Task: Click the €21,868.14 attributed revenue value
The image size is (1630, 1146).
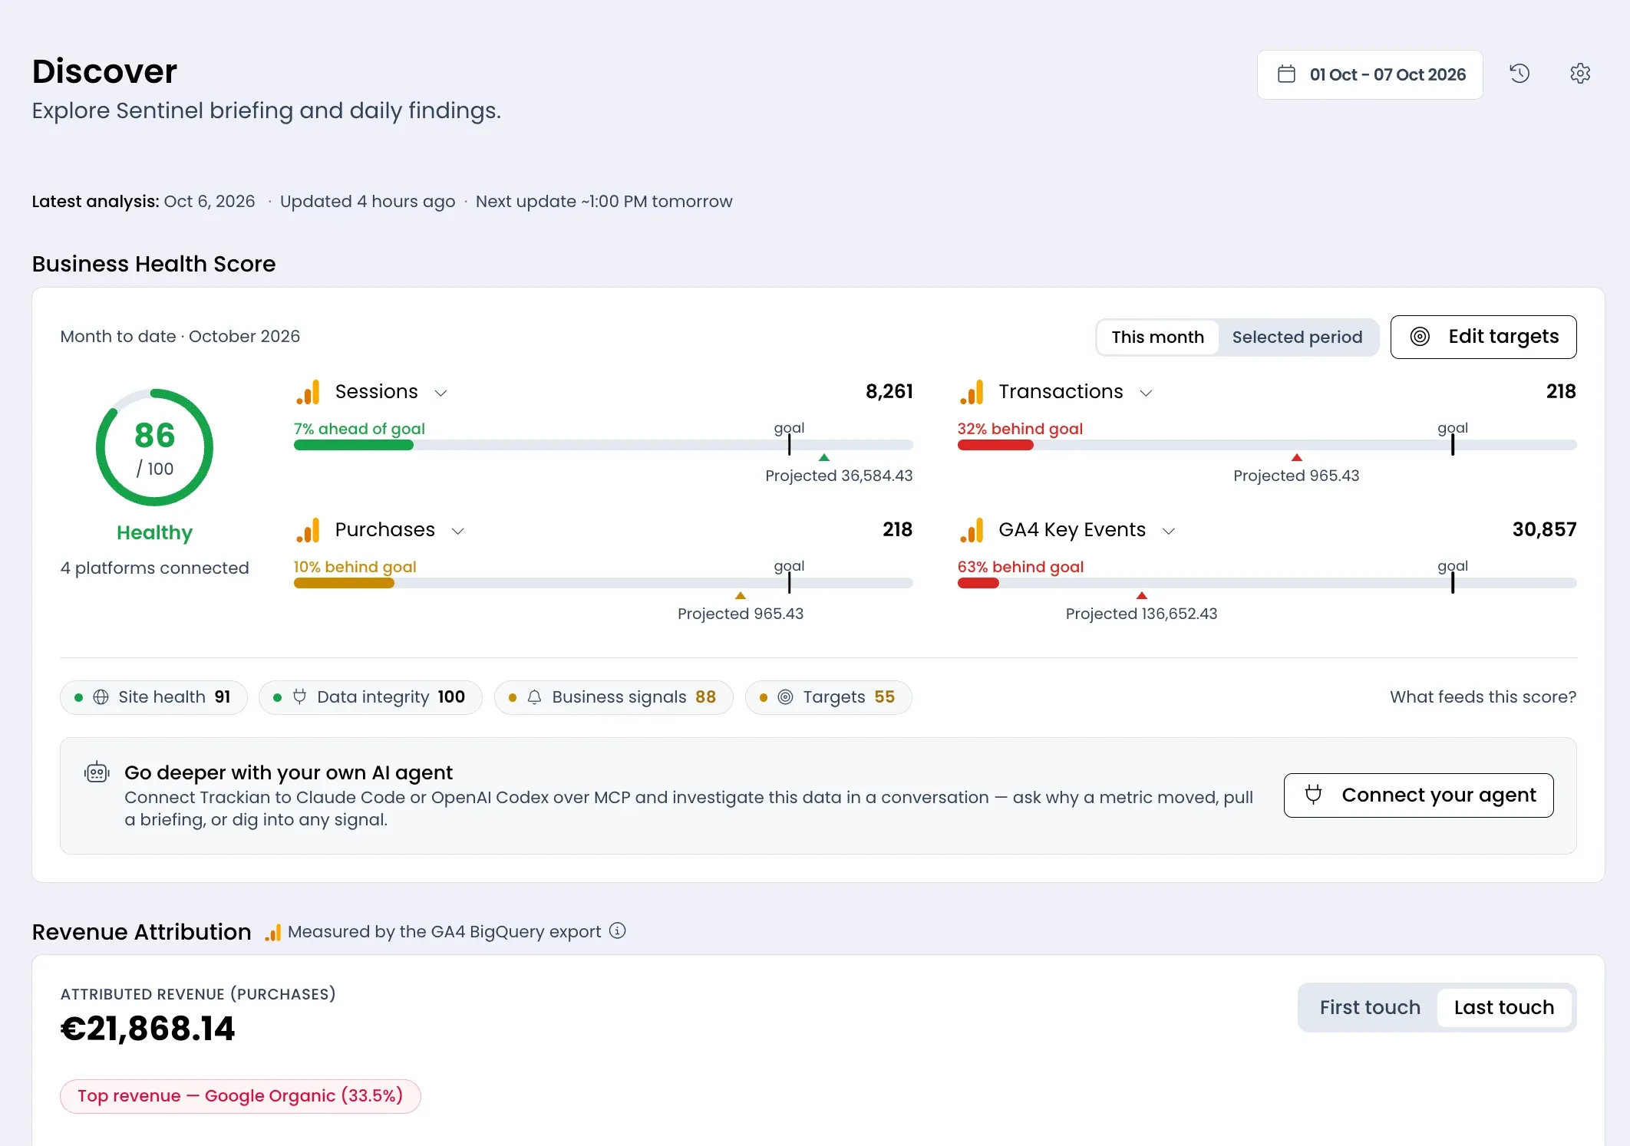Action: click(147, 1029)
